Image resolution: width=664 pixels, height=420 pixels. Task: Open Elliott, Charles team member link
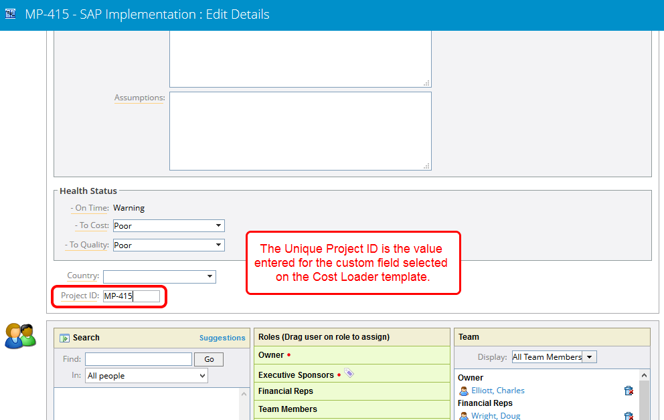498,391
